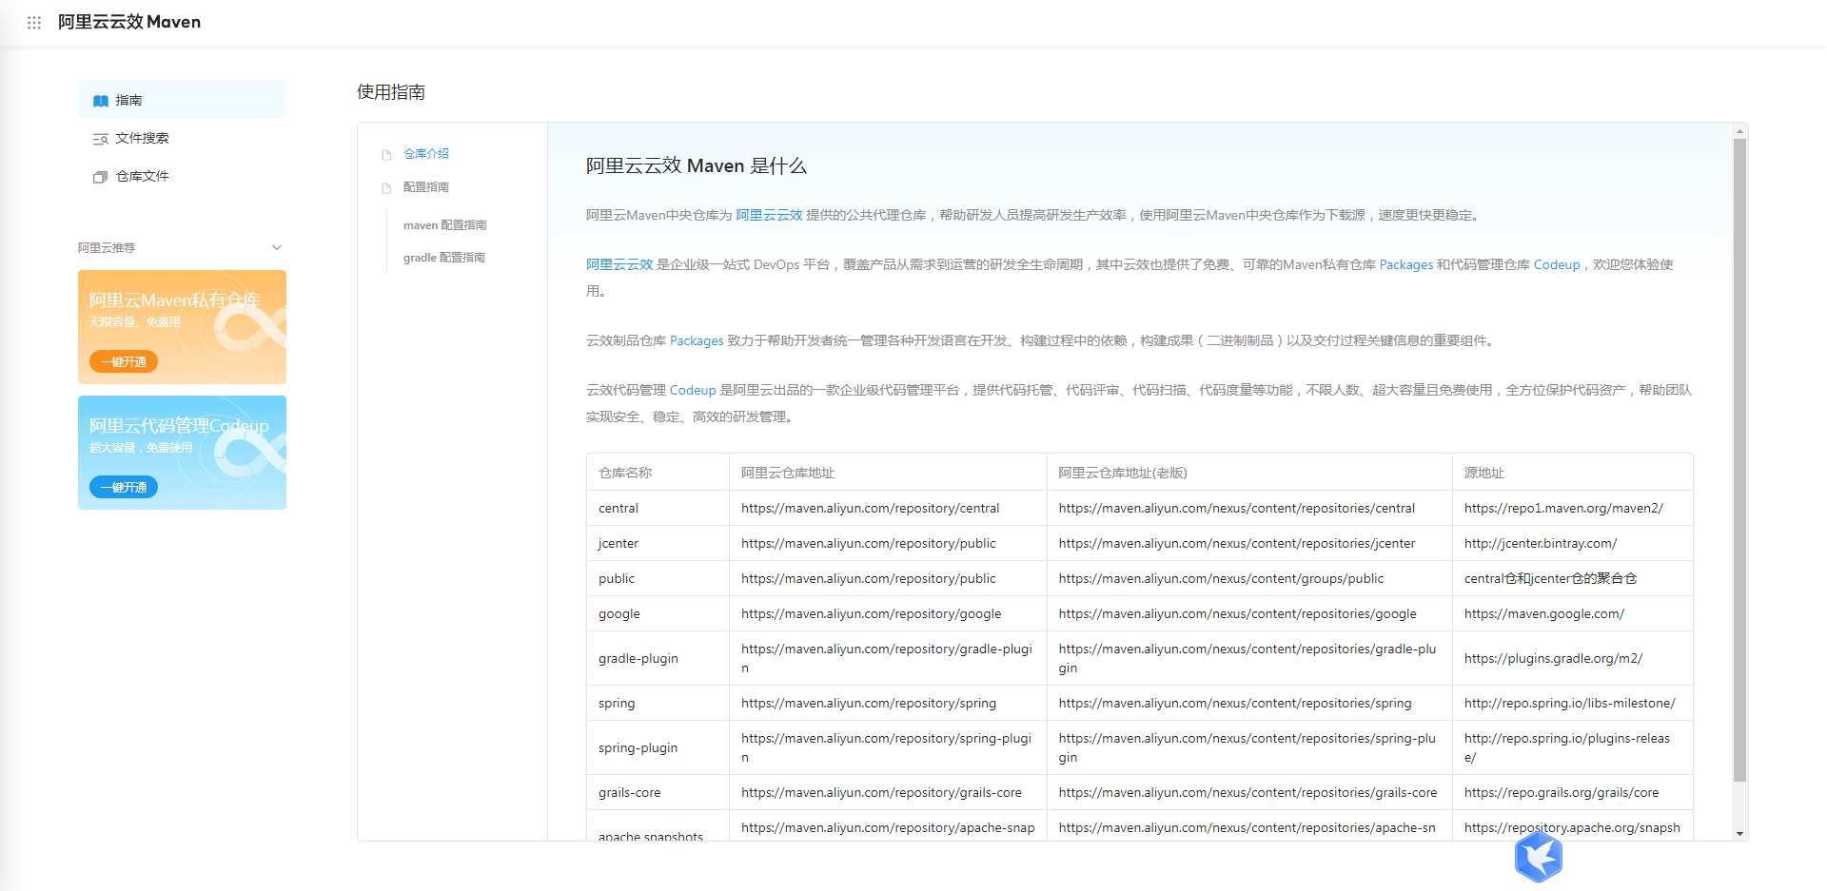Open the Codeup link before 欢迎您体验使用
The width and height of the screenshot is (1827, 891).
[1556, 264]
